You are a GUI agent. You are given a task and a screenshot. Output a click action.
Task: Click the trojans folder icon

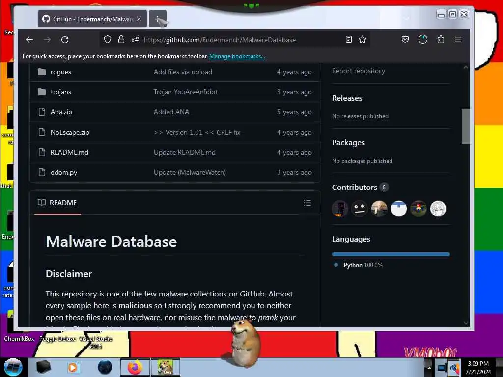(x=42, y=92)
